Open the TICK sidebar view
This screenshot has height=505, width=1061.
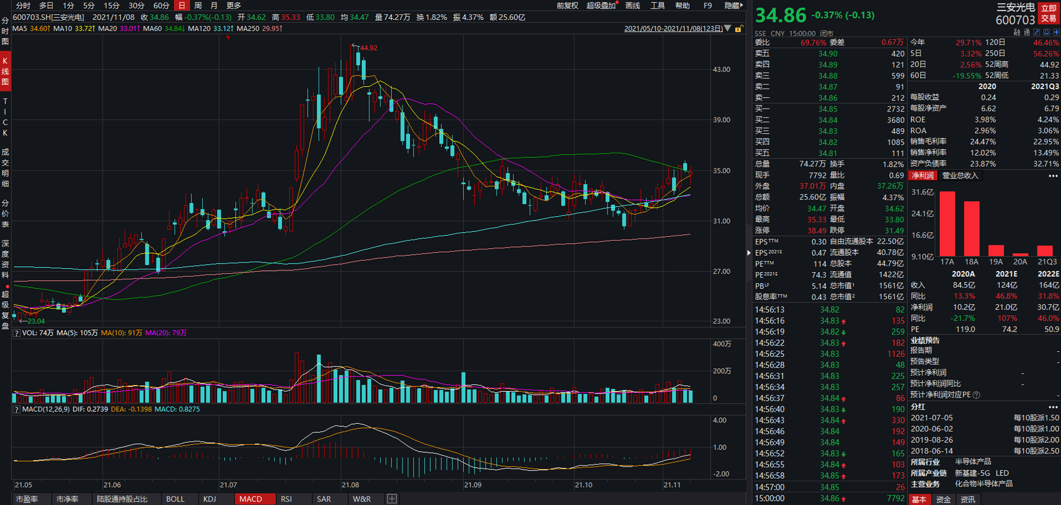(x=5, y=117)
